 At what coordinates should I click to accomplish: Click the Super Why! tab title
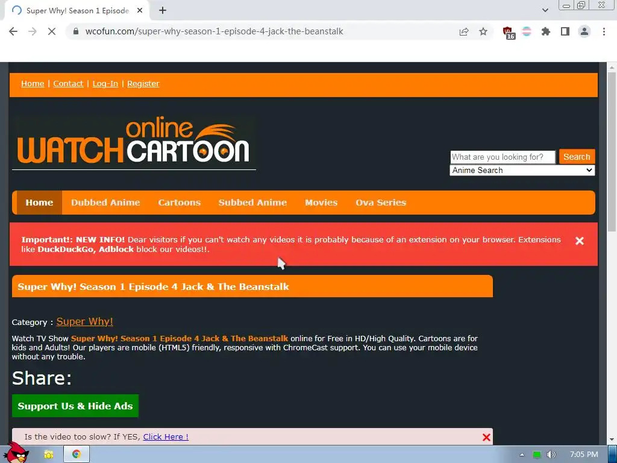click(x=78, y=11)
